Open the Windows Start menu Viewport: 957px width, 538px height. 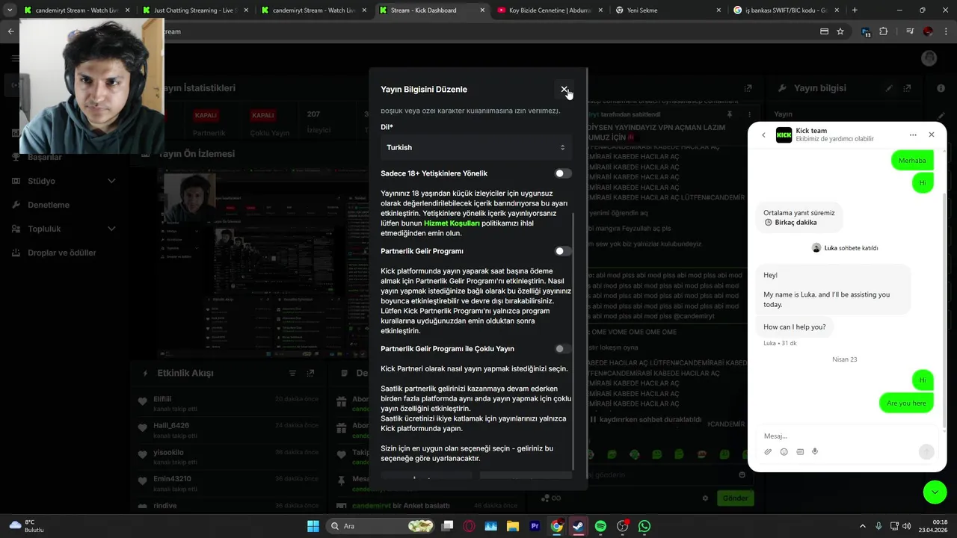pyautogui.click(x=313, y=526)
